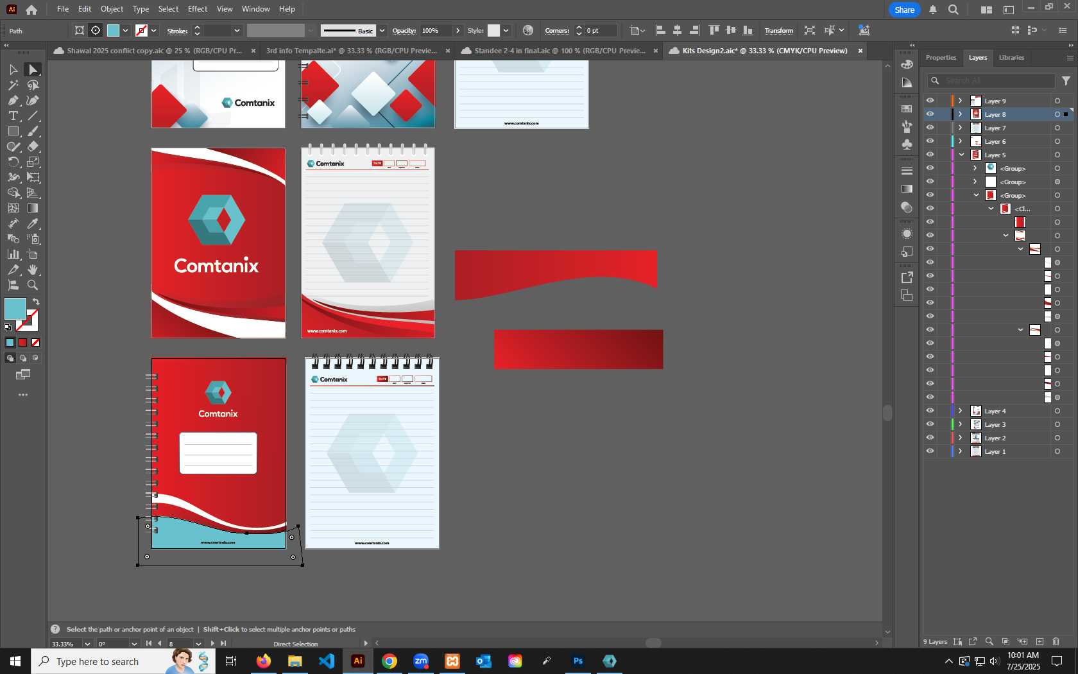Select the Type tool

(x=13, y=116)
